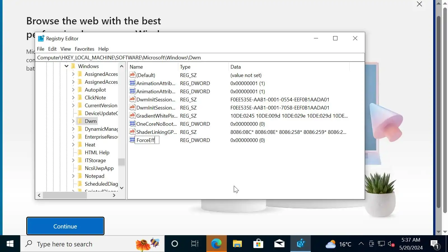Select the DeviceUpdateC... key

(101, 113)
